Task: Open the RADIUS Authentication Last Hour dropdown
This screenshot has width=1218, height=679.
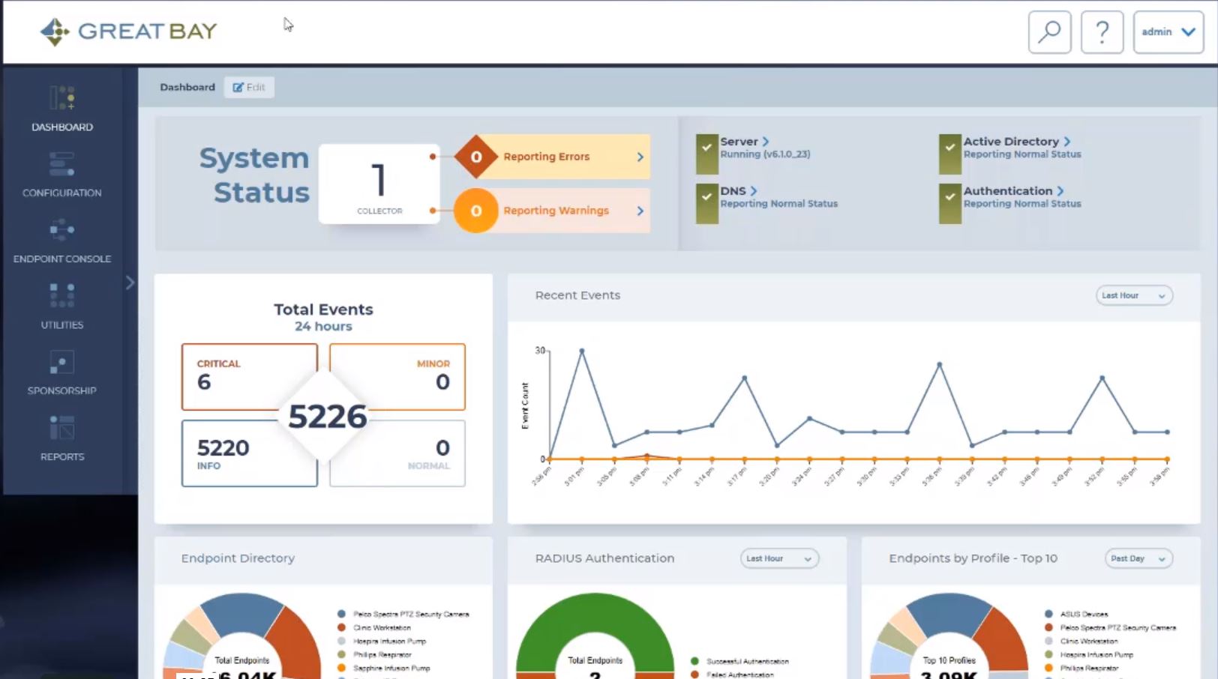Action: 779,558
